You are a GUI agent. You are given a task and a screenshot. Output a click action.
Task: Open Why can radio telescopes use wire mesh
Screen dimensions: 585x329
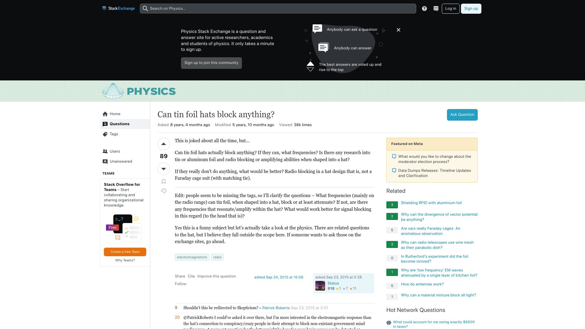pos(437,245)
